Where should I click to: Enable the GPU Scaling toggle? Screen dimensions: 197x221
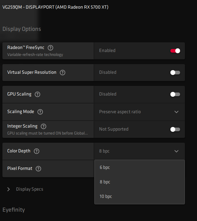point(175,94)
